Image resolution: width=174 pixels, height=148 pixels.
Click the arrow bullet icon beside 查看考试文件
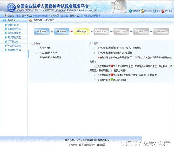[x=6, y=25]
